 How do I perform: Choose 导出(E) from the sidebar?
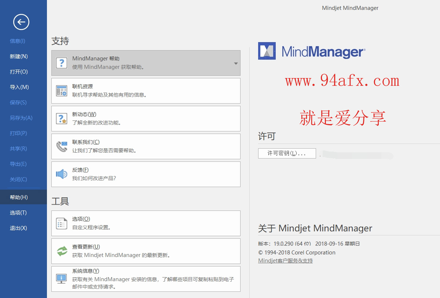[x=18, y=164]
